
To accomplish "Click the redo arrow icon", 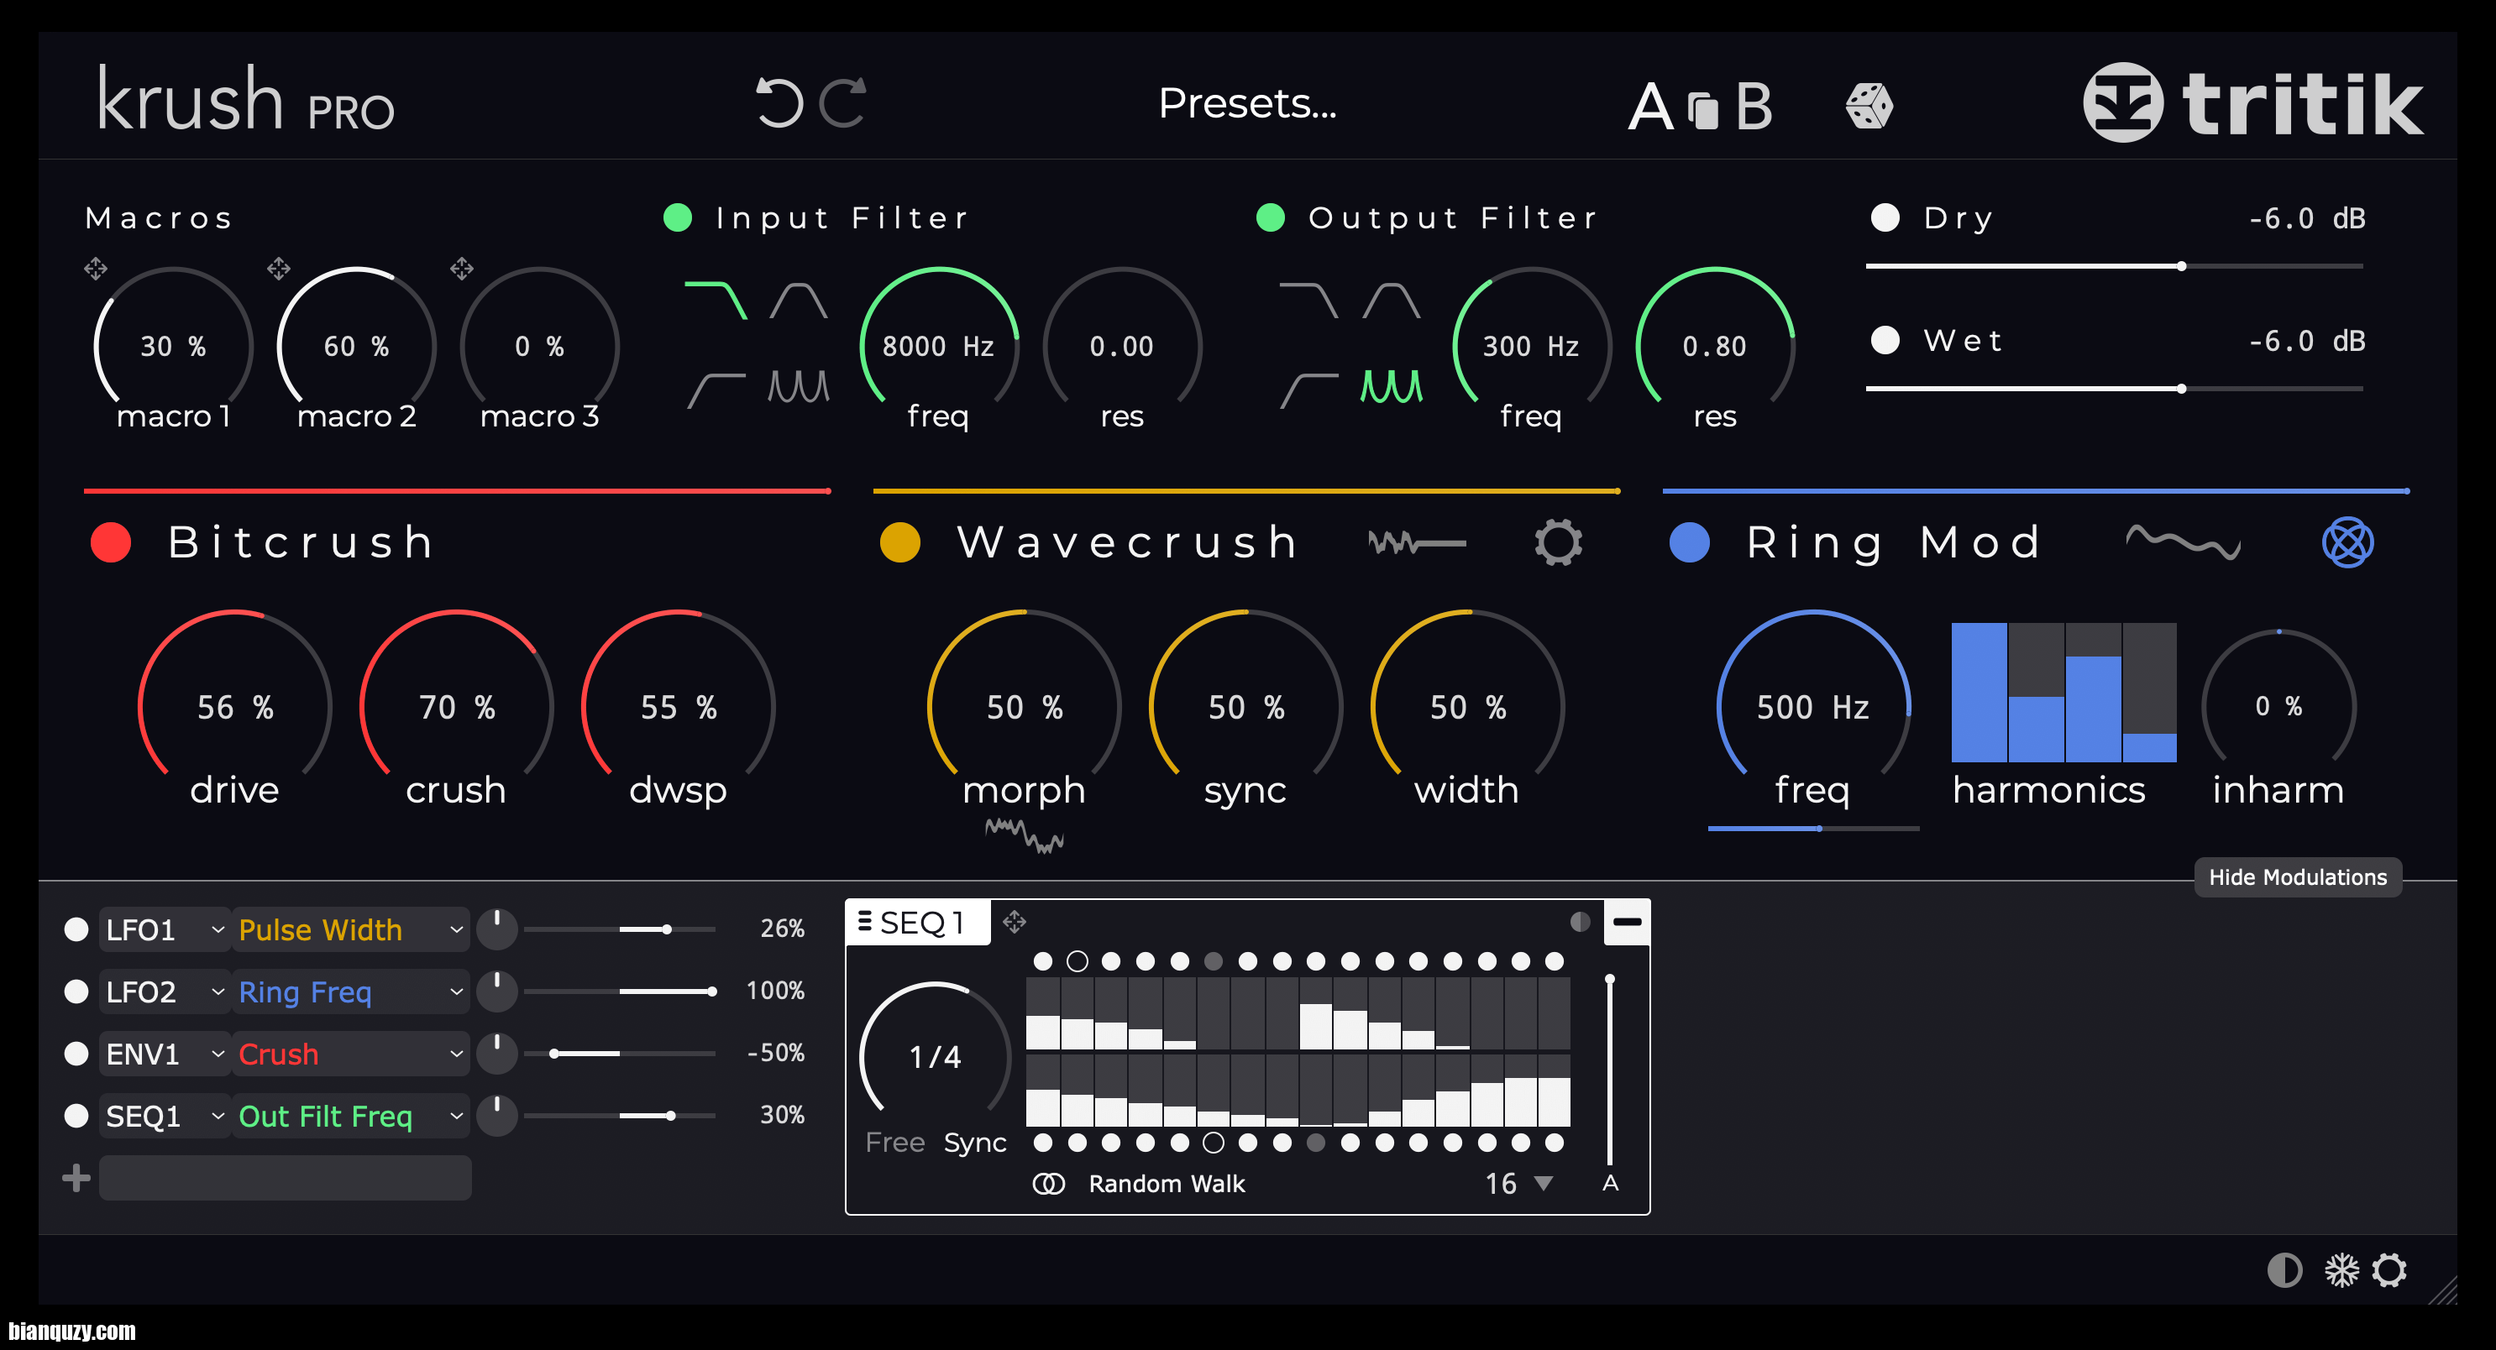I will point(842,102).
